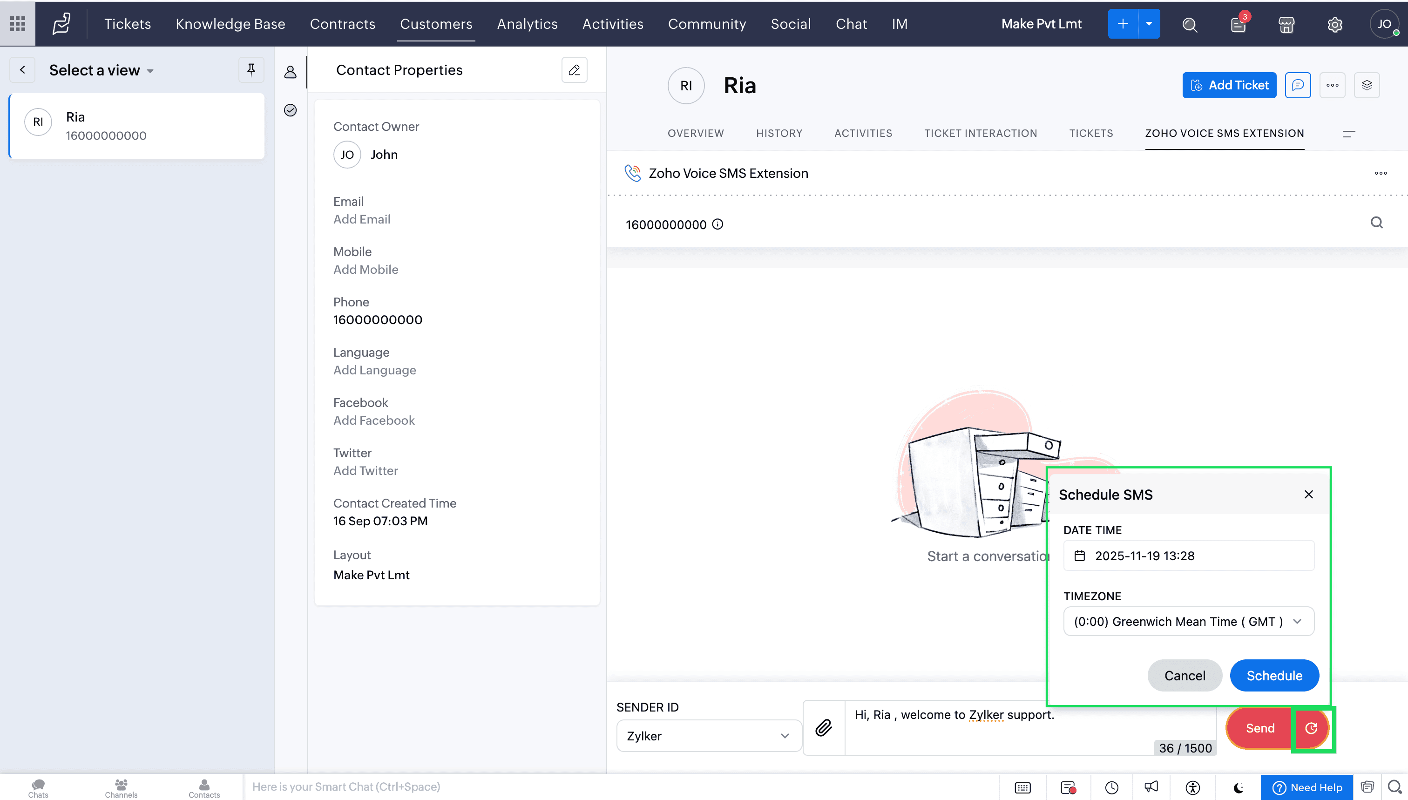The height and width of the screenshot is (800, 1408).
Task: Click the Schedule button
Action: [x=1274, y=675]
